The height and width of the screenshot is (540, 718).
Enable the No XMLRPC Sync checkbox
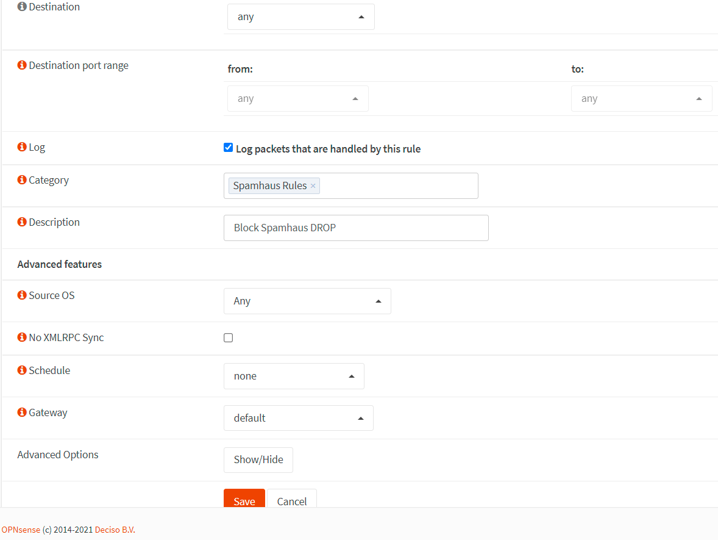click(229, 337)
